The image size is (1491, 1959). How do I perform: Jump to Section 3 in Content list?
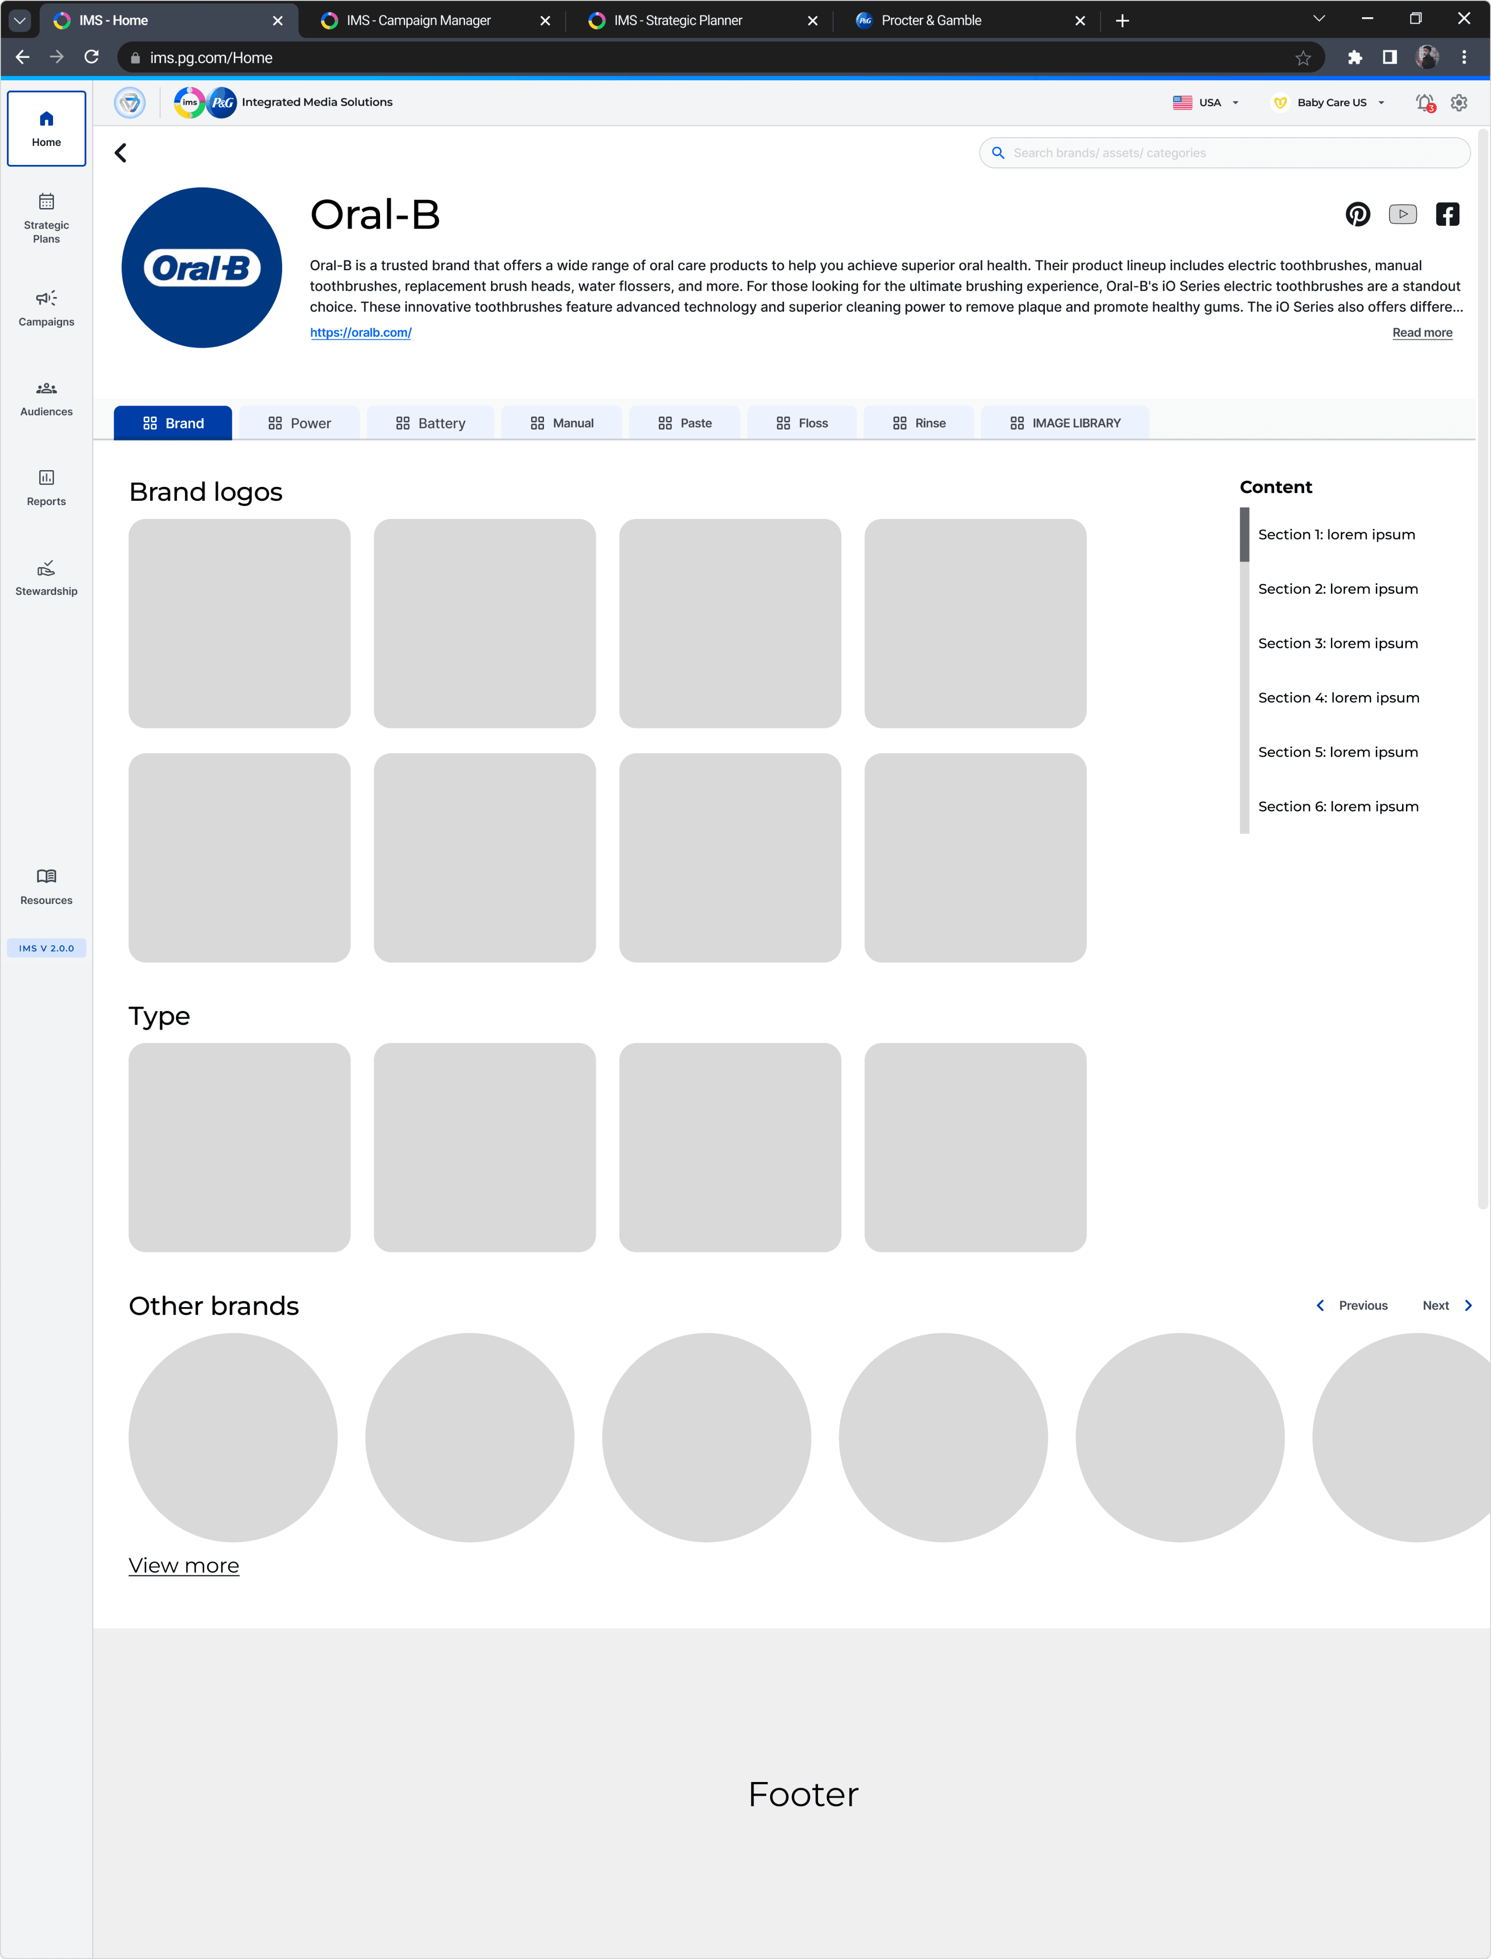(1338, 644)
